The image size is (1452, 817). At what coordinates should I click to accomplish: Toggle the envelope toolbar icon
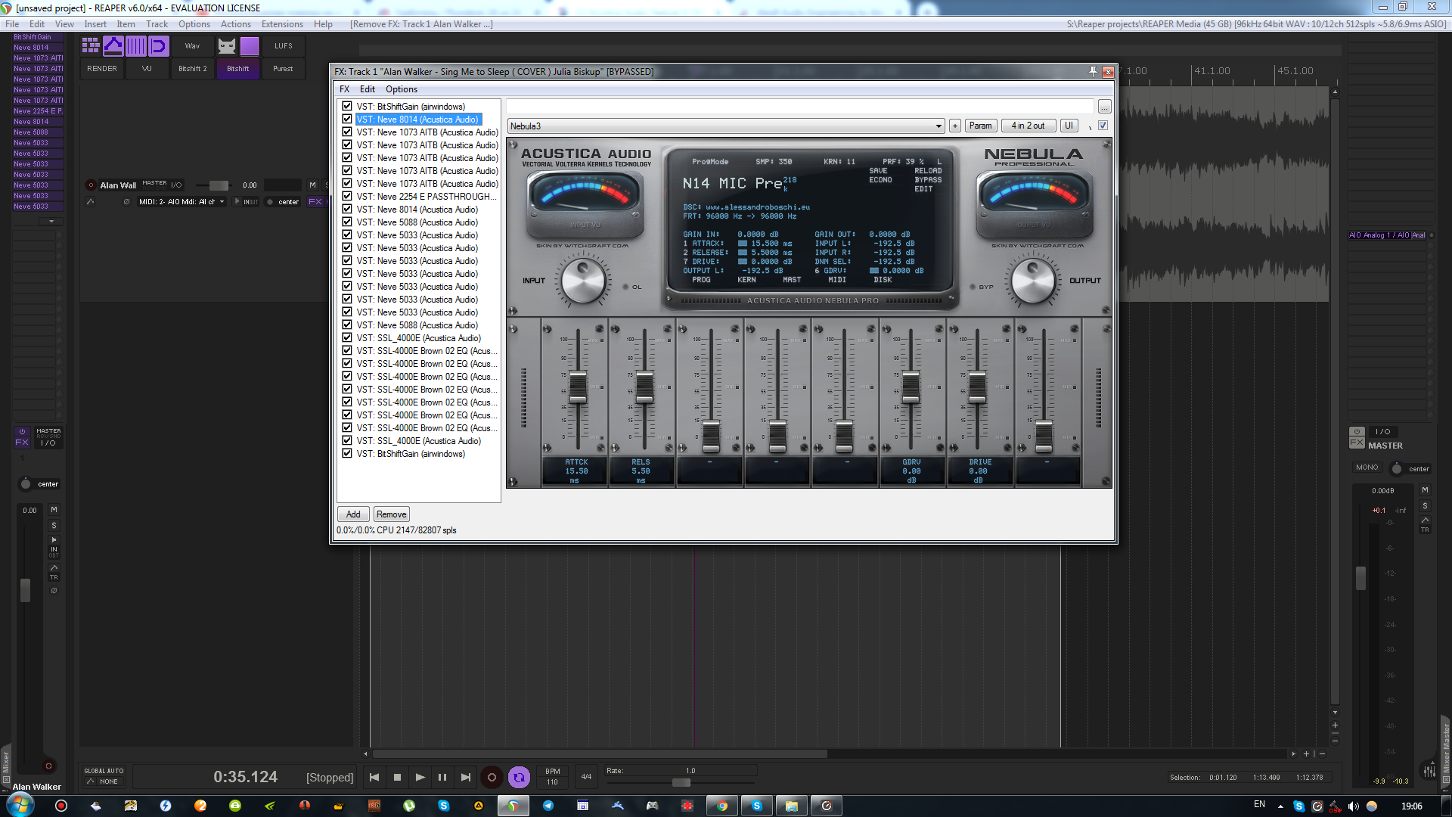click(x=113, y=46)
